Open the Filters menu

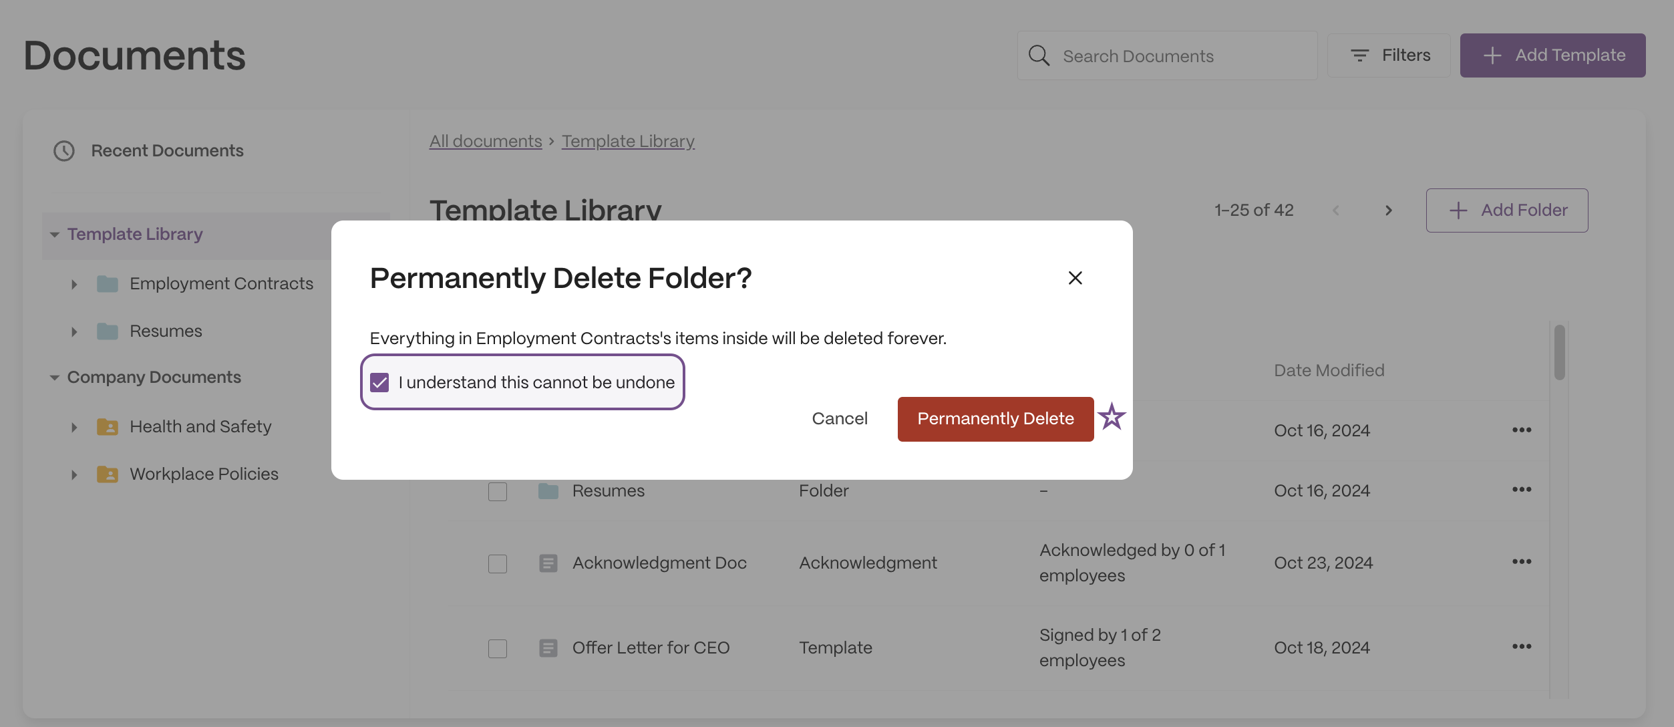click(x=1389, y=55)
